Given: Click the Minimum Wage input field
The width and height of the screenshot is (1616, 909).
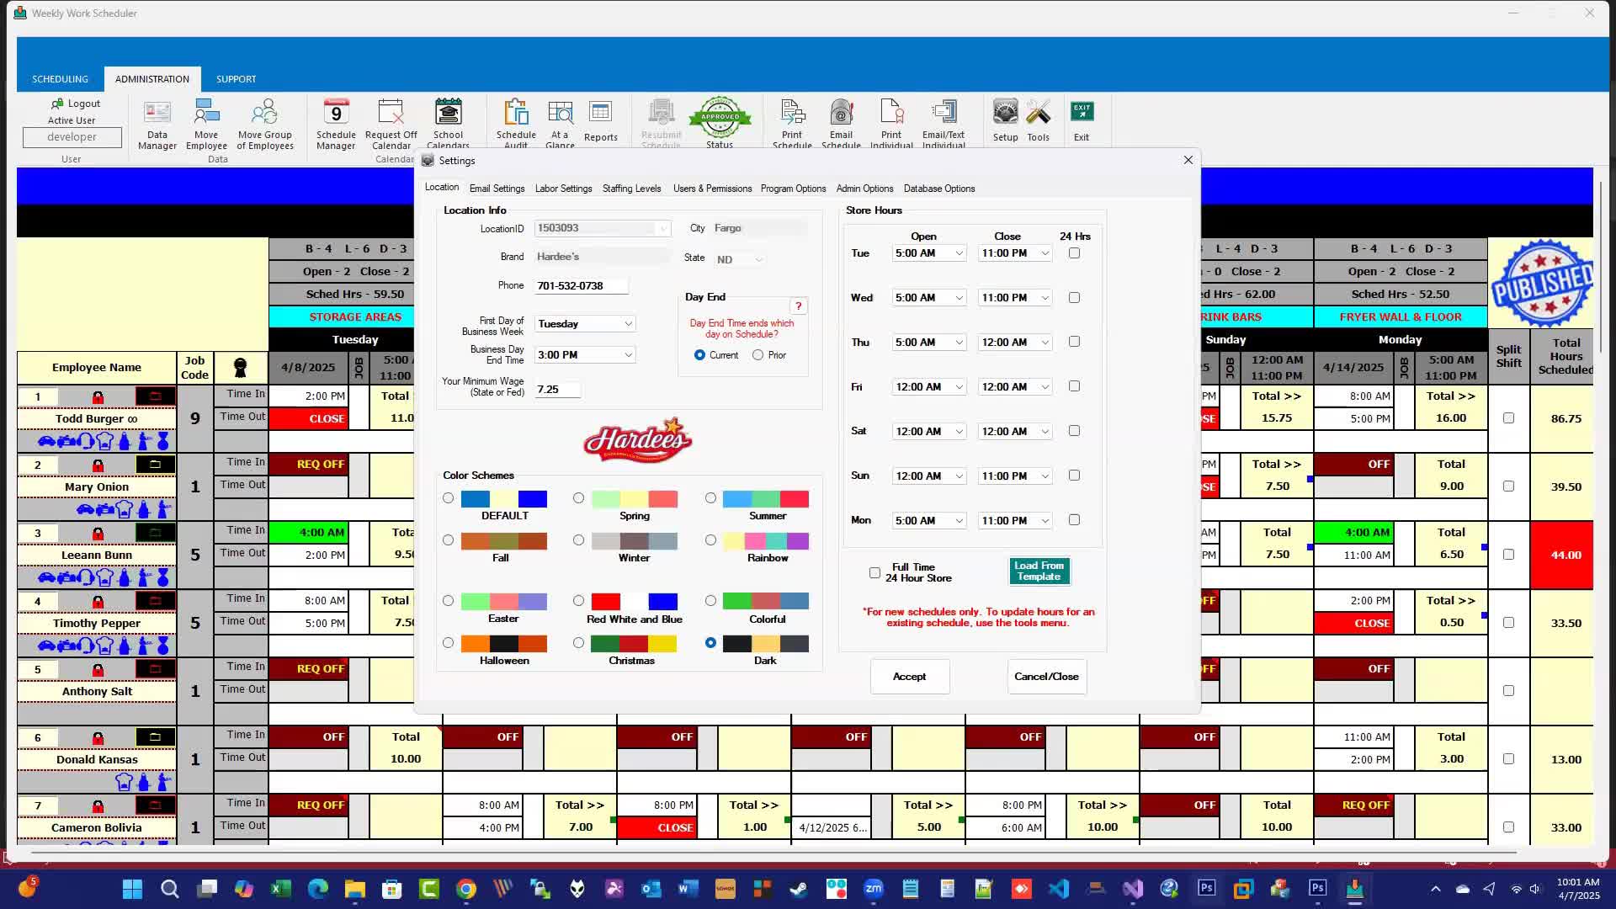Looking at the screenshot, I should coord(557,390).
